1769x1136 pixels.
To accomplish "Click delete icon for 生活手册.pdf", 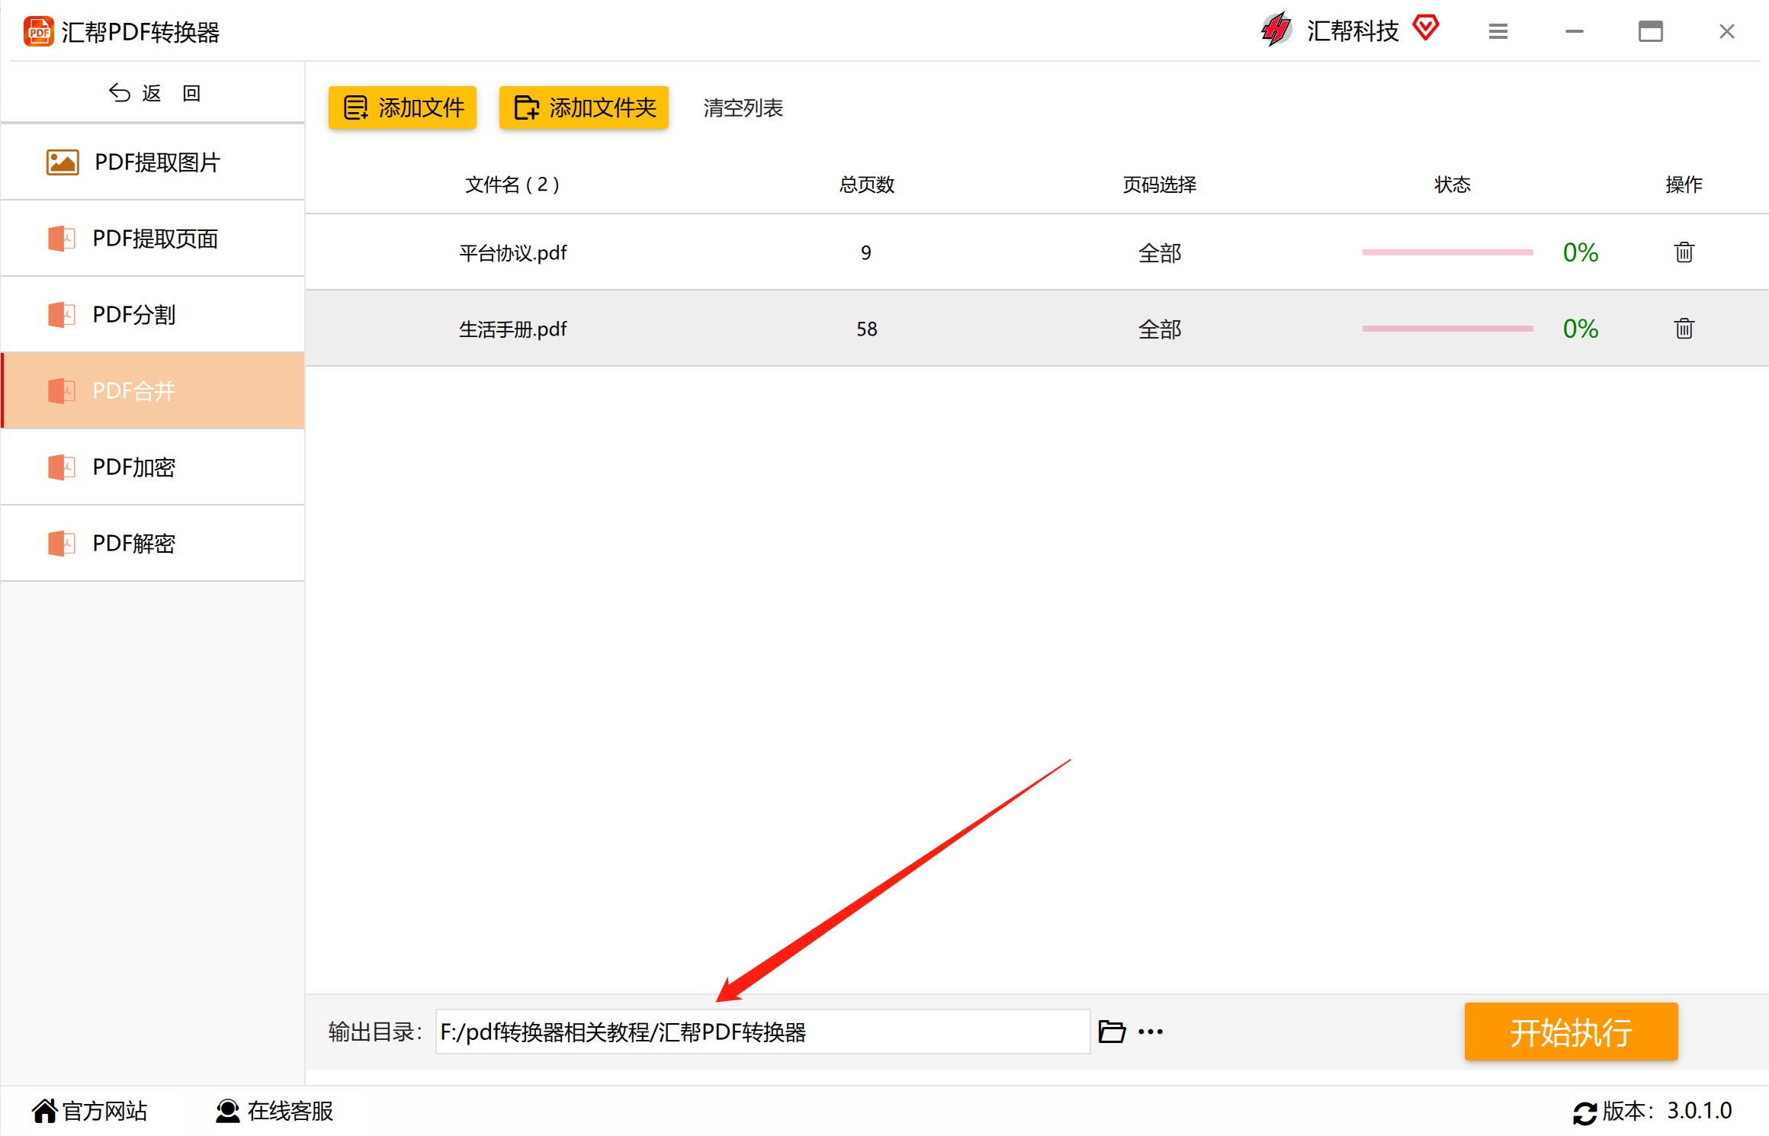I will coord(1684,328).
